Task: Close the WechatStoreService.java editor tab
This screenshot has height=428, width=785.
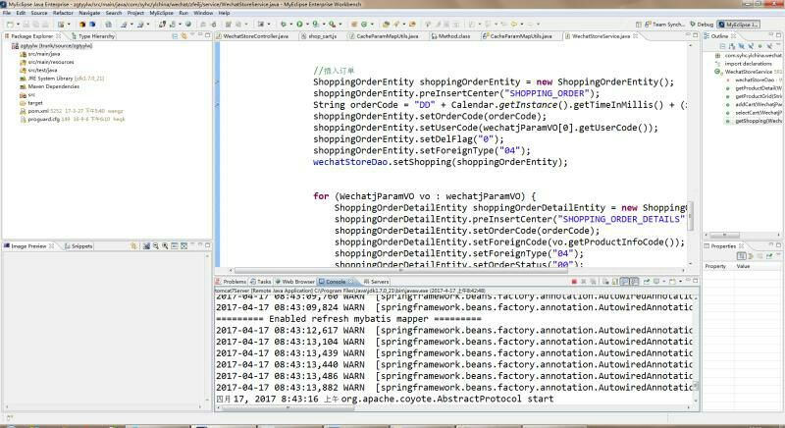Action: pos(635,35)
